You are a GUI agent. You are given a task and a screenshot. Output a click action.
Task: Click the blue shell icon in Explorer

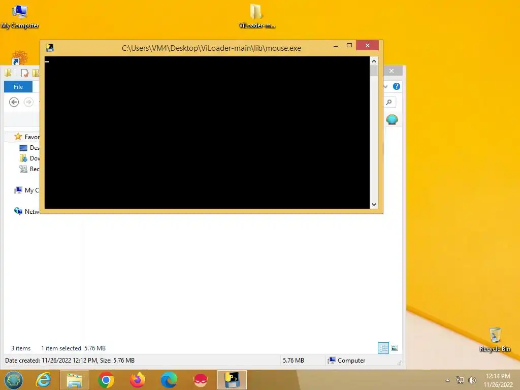(x=392, y=120)
